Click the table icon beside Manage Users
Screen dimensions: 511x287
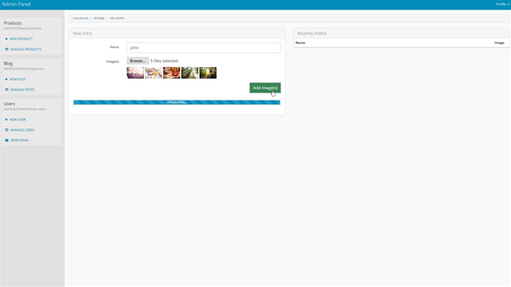coord(6,130)
